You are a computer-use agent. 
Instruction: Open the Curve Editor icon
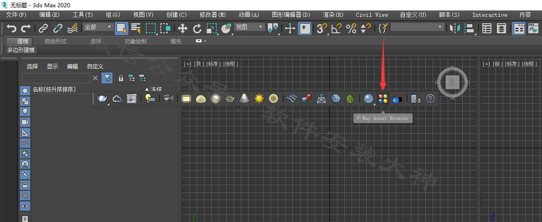point(533,28)
